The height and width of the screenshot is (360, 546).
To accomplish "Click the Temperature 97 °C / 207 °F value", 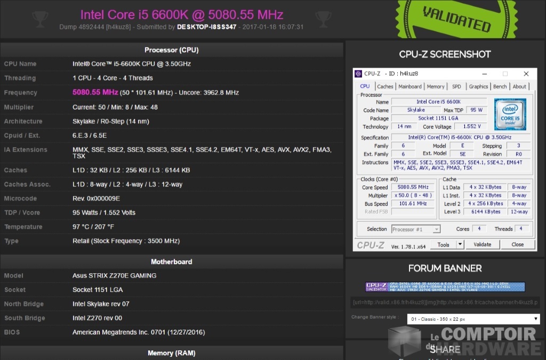I will (x=93, y=227).
